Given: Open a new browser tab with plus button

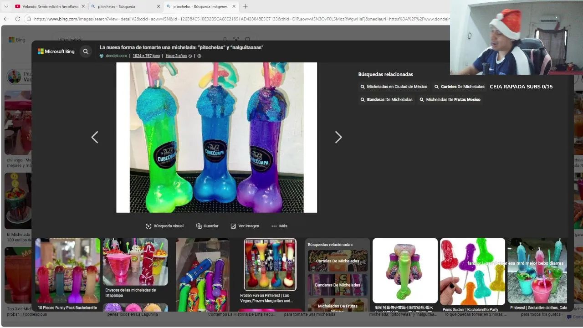Looking at the screenshot, I should pyautogui.click(x=245, y=6).
